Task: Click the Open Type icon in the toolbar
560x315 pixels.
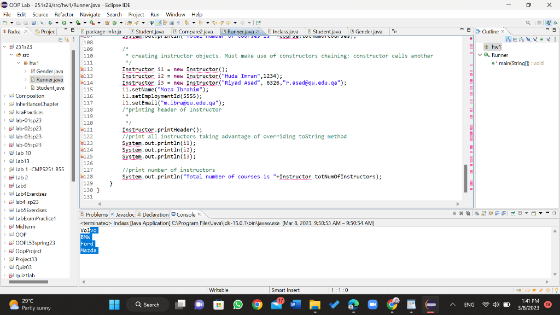Action: pos(129,23)
